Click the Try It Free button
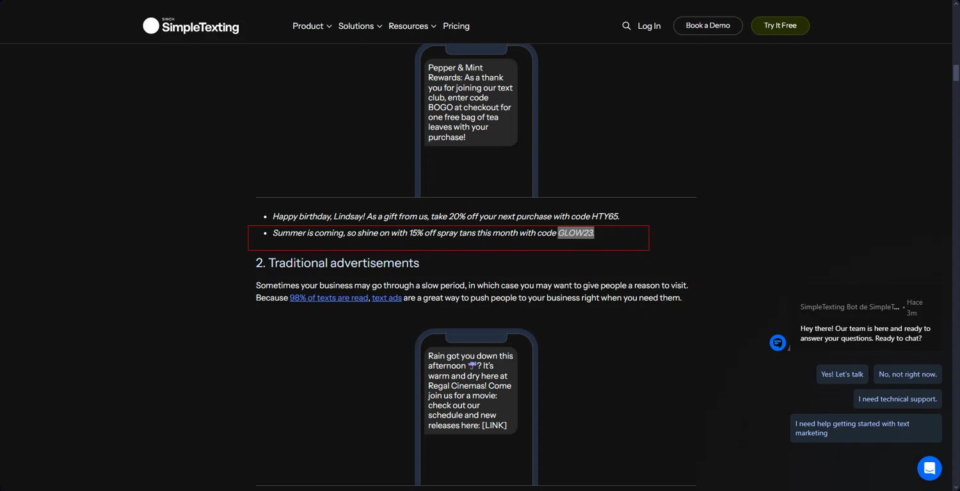 pos(780,26)
